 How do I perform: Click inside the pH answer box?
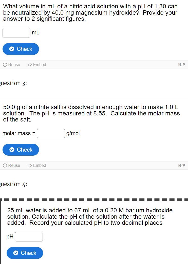[x=29, y=237]
